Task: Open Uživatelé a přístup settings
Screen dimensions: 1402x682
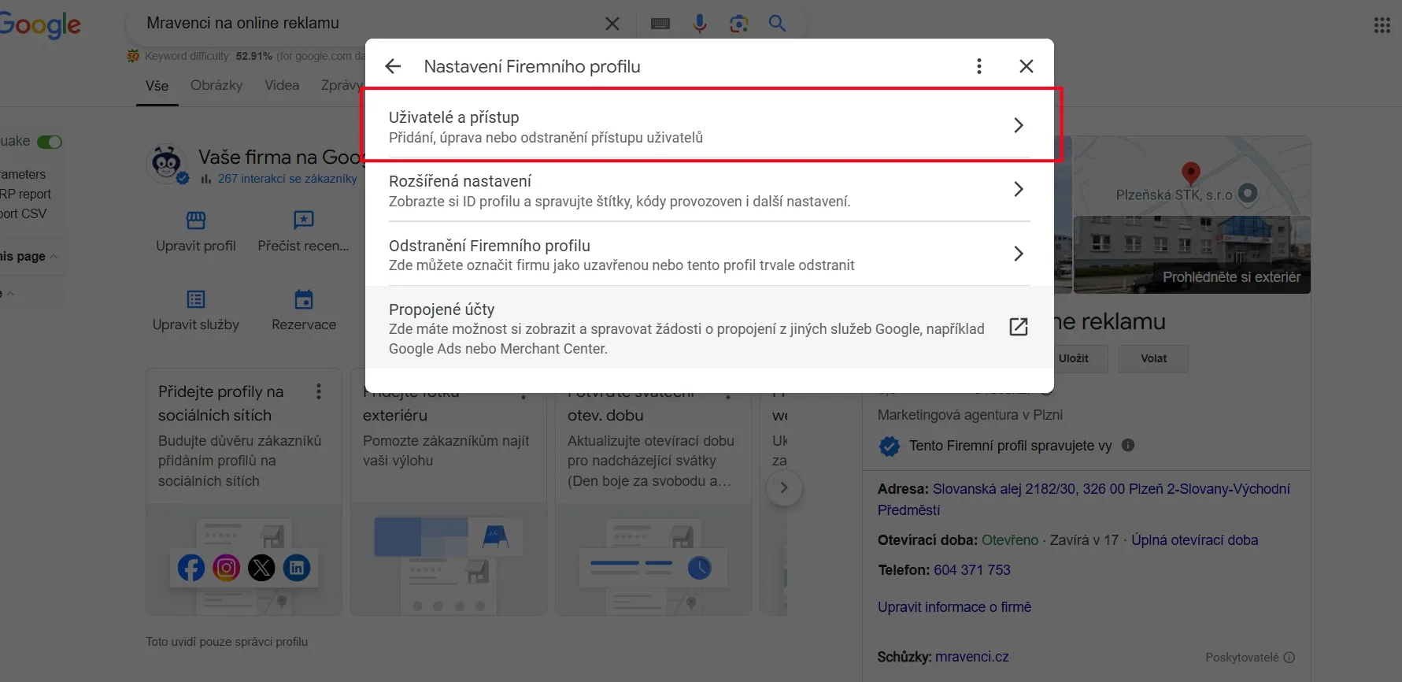Action: click(x=709, y=126)
